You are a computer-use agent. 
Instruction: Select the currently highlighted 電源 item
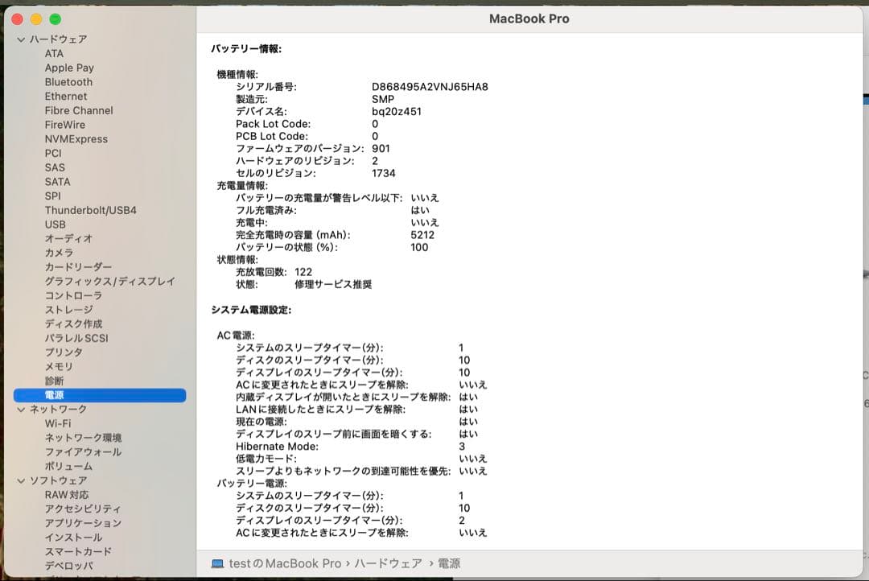click(56, 394)
